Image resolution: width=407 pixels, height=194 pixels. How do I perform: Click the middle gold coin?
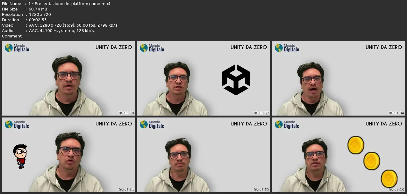point(372,161)
